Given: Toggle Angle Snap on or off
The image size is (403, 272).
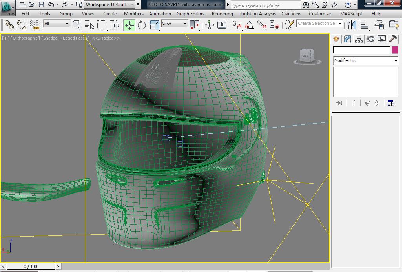Looking at the screenshot, I should coord(249,25).
